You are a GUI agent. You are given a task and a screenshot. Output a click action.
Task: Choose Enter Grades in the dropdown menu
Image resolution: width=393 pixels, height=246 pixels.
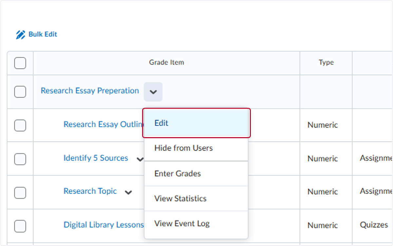196,174
